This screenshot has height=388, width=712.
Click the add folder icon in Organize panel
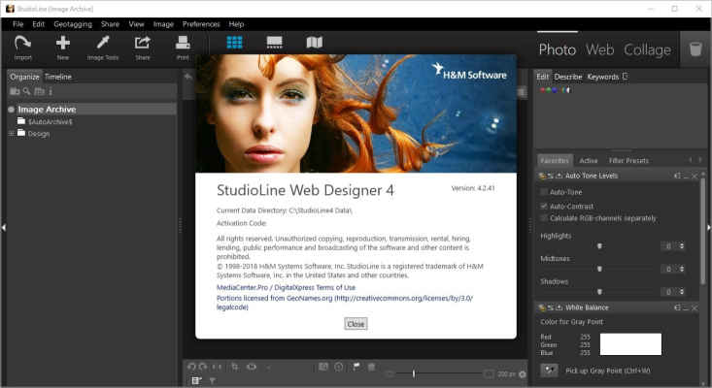point(15,91)
